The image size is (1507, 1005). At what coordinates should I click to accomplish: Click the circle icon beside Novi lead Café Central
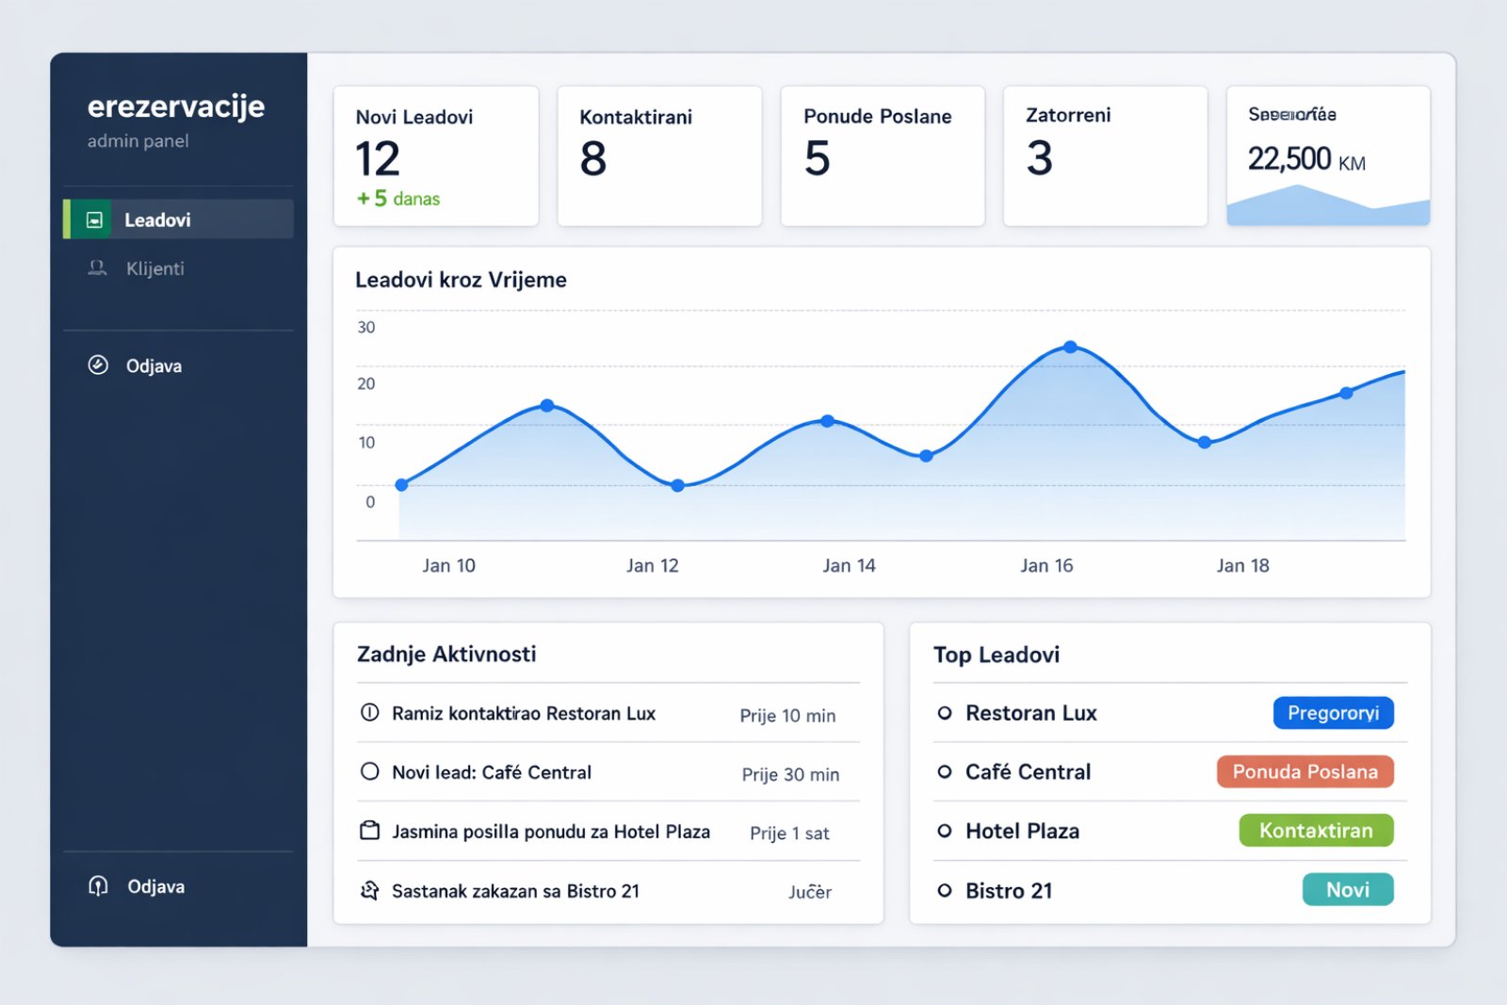click(368, 772)
